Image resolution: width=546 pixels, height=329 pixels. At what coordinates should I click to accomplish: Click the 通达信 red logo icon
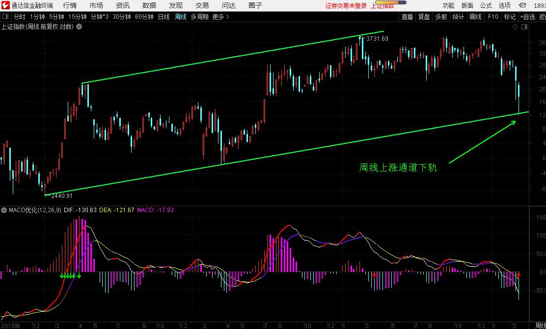click(x=5, y=5)
